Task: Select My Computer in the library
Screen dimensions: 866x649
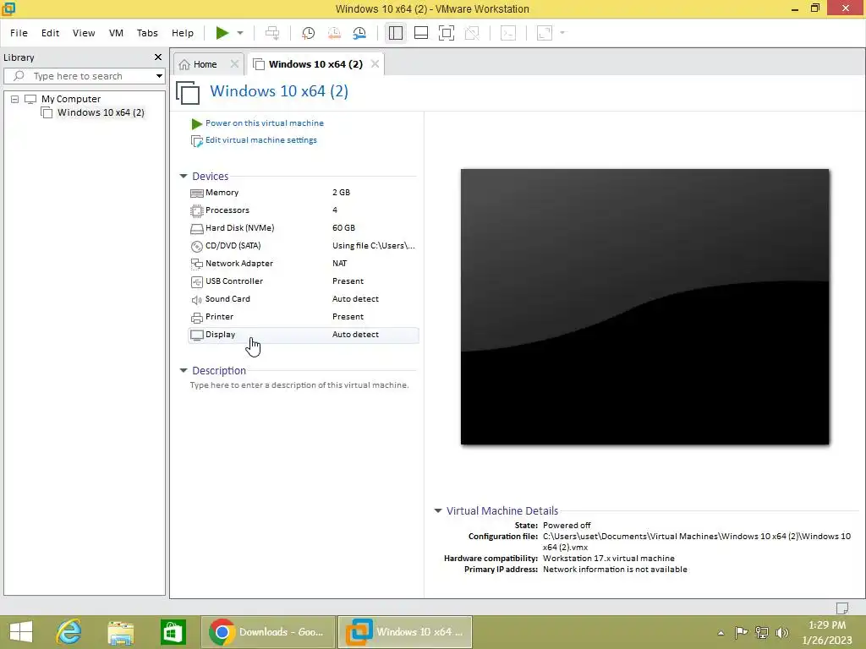Action: pos(71,100)
